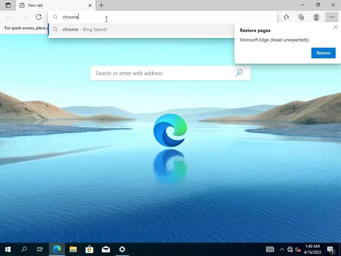Viewport: 341px width, 256px height.
Task: Open Microsoft Store from taskbar
Action: coord(89,249)
